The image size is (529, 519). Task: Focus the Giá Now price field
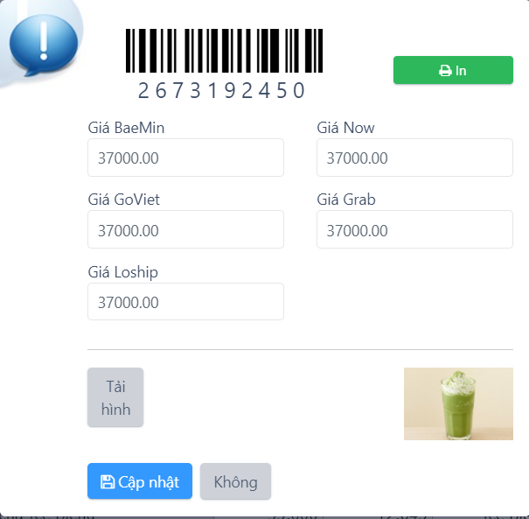point(414,158)
